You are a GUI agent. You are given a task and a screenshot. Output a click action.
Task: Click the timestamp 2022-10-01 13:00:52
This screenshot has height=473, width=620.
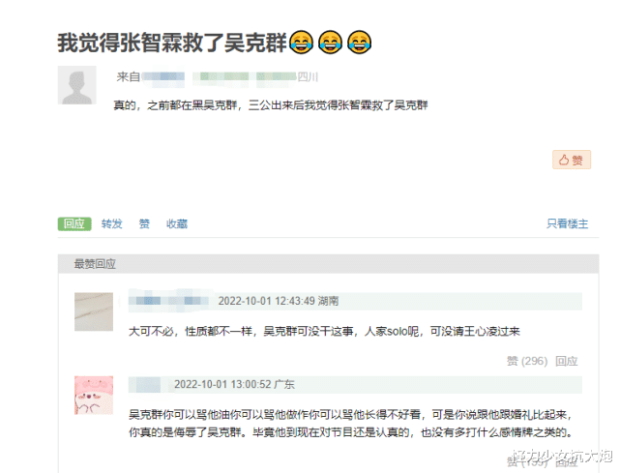[x=222, y=384]
